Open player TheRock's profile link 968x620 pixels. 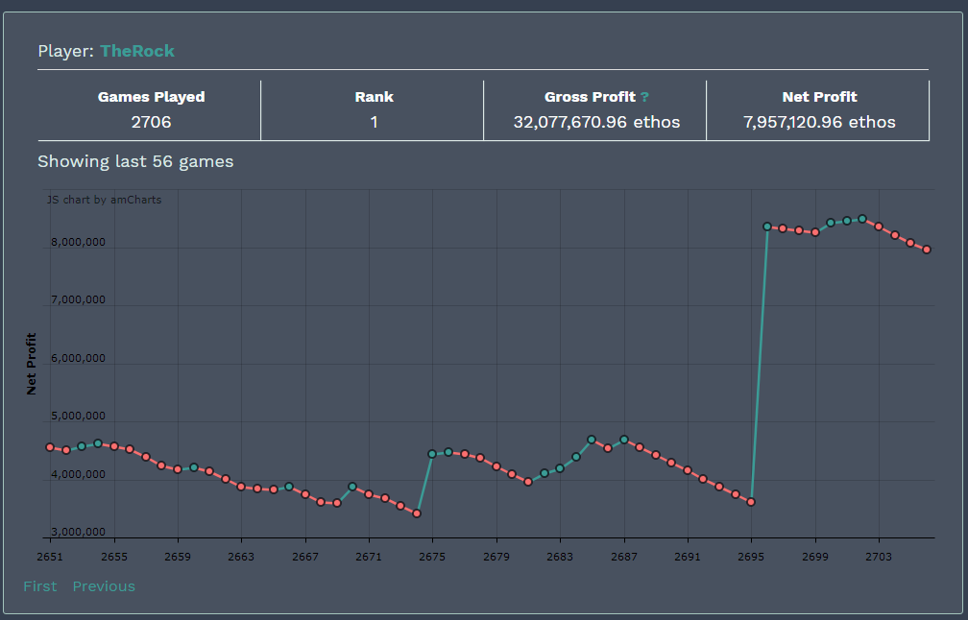[x=137, y=51]
